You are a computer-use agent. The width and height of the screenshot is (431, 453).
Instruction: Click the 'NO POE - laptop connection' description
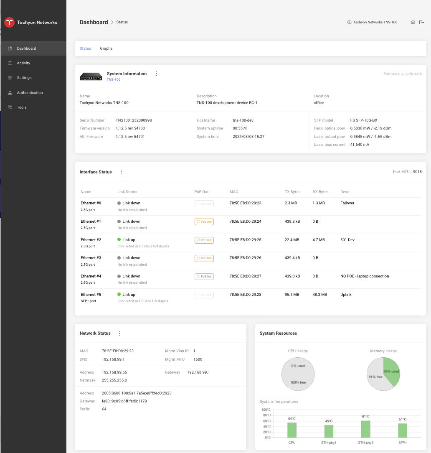(365, 276)
